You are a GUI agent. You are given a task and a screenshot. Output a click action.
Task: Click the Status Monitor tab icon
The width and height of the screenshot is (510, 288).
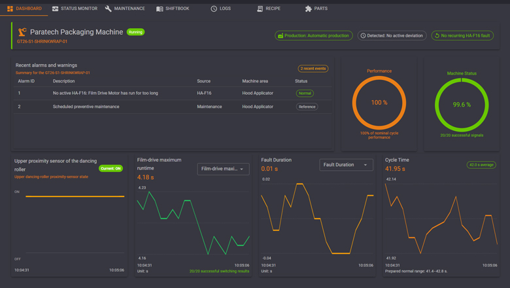pos(56,9)
